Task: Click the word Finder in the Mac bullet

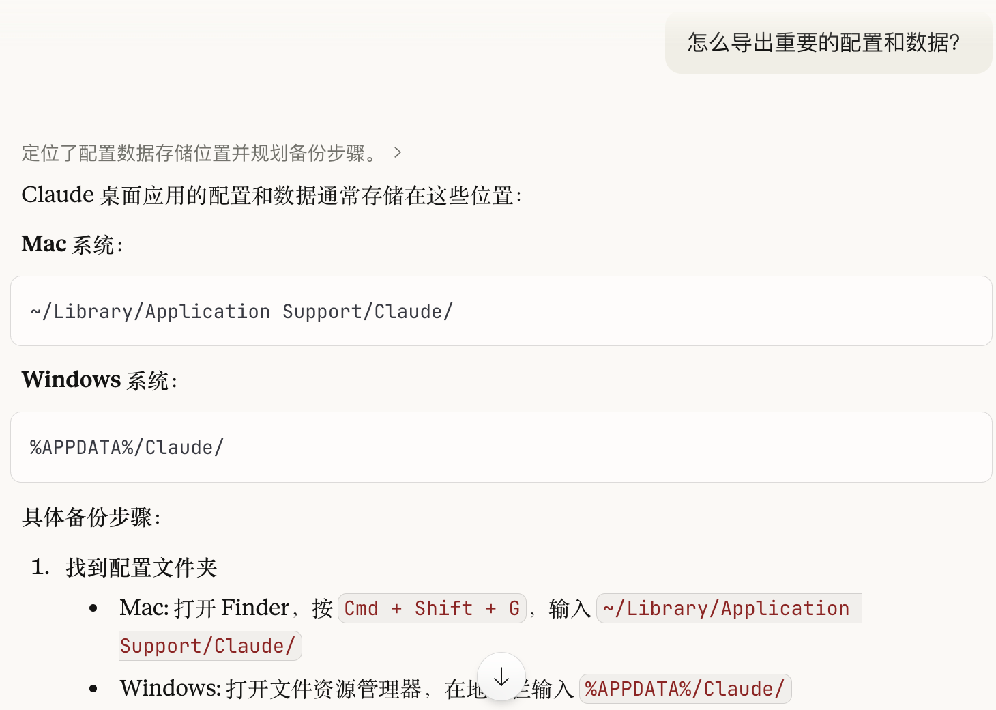Action: tap(255, 608)
